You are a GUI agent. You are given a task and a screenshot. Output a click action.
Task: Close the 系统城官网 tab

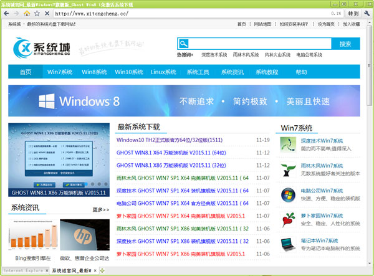(x=95, y=270)
